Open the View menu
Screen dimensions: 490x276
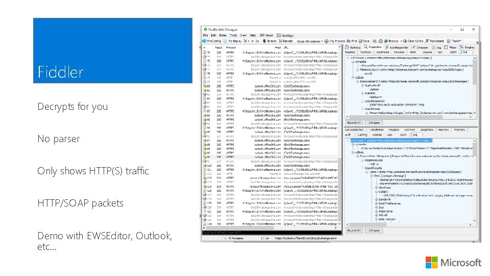coord(243,35)
